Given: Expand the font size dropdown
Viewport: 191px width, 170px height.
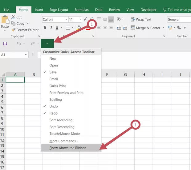Looking at the screenshot, I should point(80,20).
